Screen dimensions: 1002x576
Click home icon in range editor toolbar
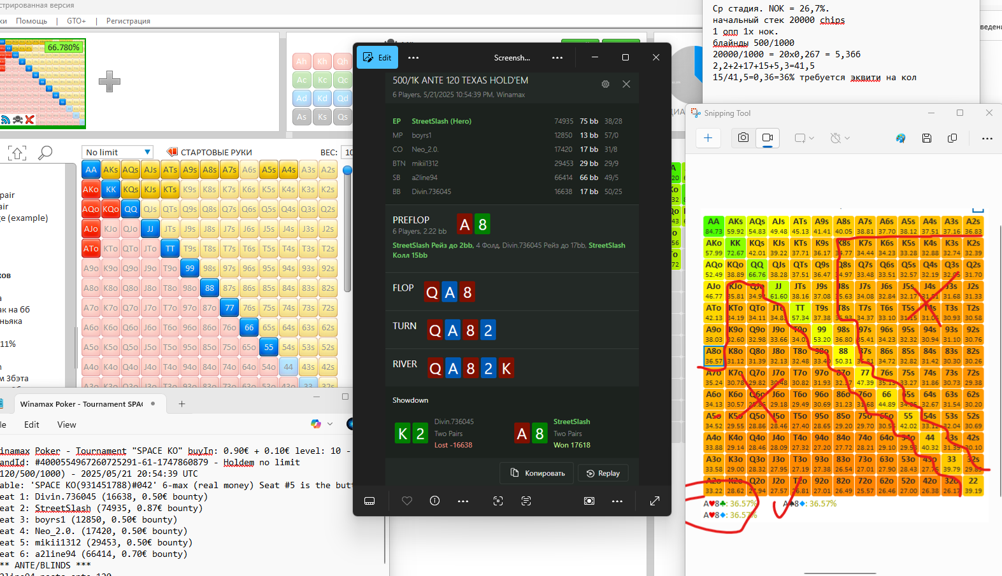[17, 153]
